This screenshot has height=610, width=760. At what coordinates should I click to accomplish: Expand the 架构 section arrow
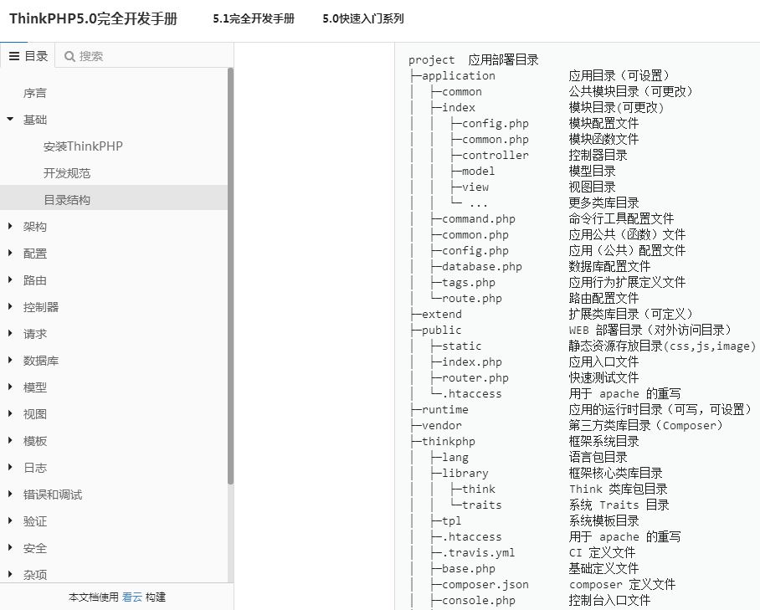[x=10, y=226]
